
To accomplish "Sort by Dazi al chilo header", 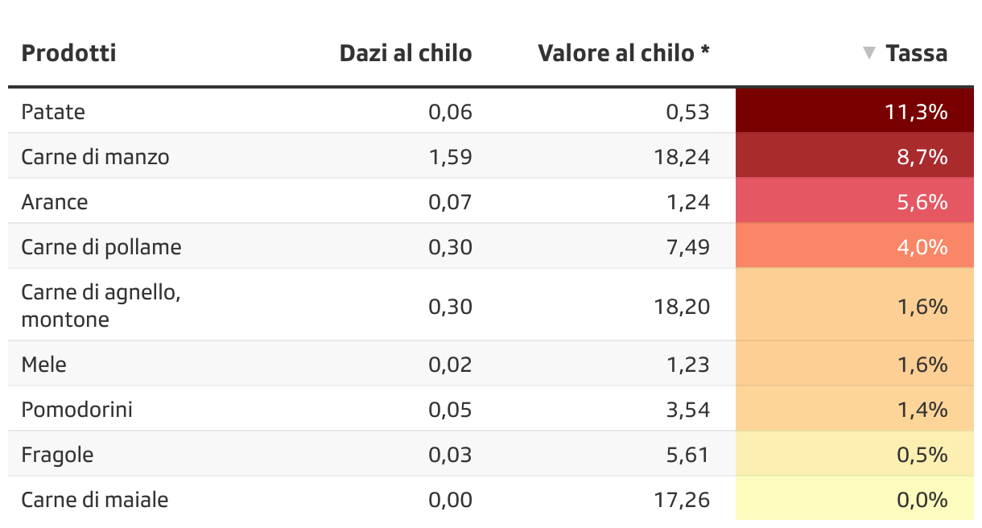I will (405, 53).
